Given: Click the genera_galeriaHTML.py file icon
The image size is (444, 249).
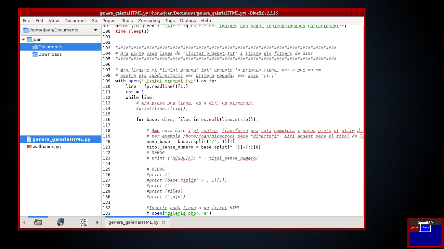Looking at the screenshot, I should coord(29,139).
